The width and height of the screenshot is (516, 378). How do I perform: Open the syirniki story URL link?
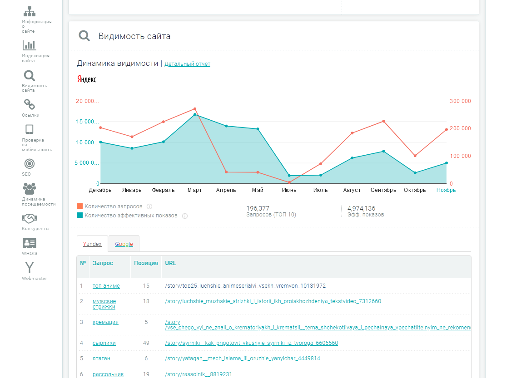(251, 343)
